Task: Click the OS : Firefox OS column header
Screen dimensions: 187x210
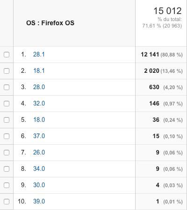Action: click(x=50, y=23)
